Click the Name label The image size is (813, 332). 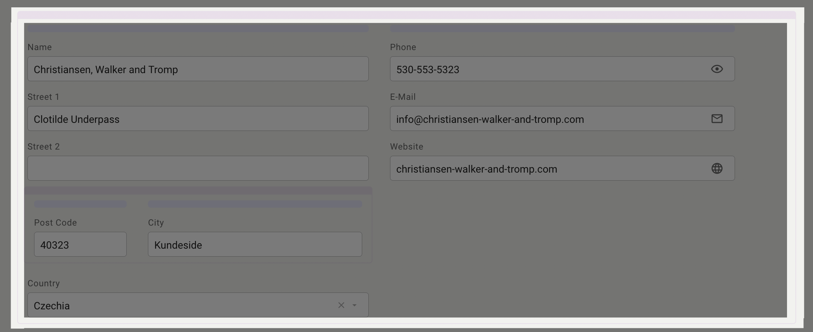pyautogui.click(x=40, y=47)
